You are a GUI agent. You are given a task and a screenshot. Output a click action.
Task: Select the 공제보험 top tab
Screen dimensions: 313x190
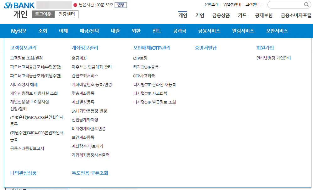264,15
